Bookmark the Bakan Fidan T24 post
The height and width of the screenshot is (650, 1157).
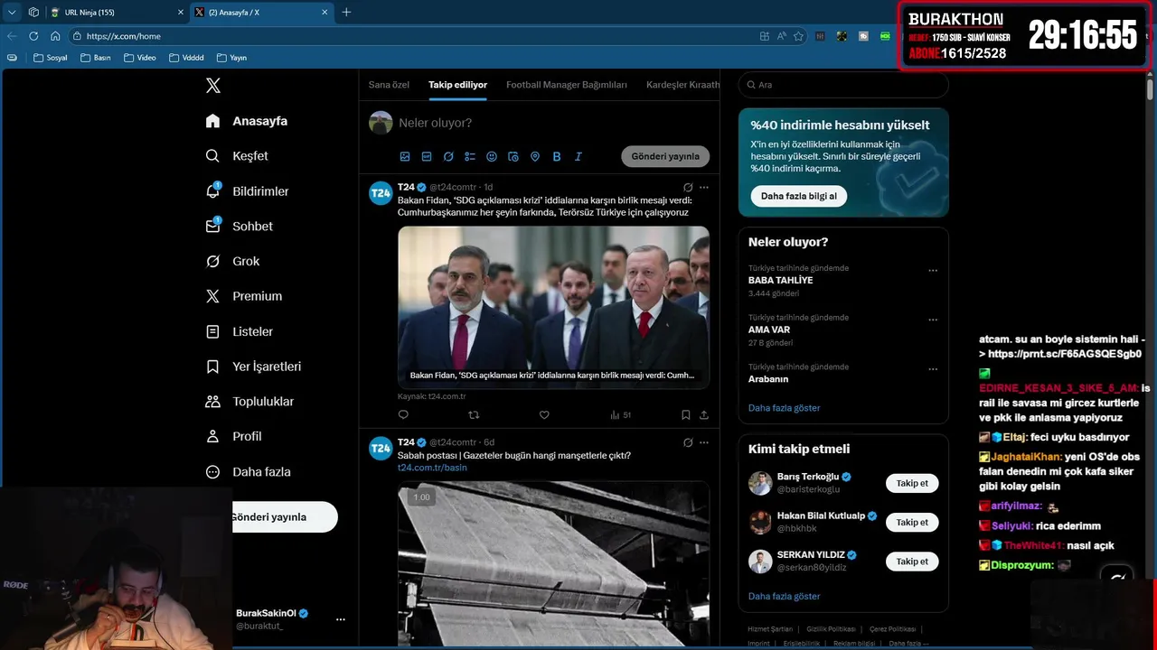pyautogui.click(x=685, y=415)
